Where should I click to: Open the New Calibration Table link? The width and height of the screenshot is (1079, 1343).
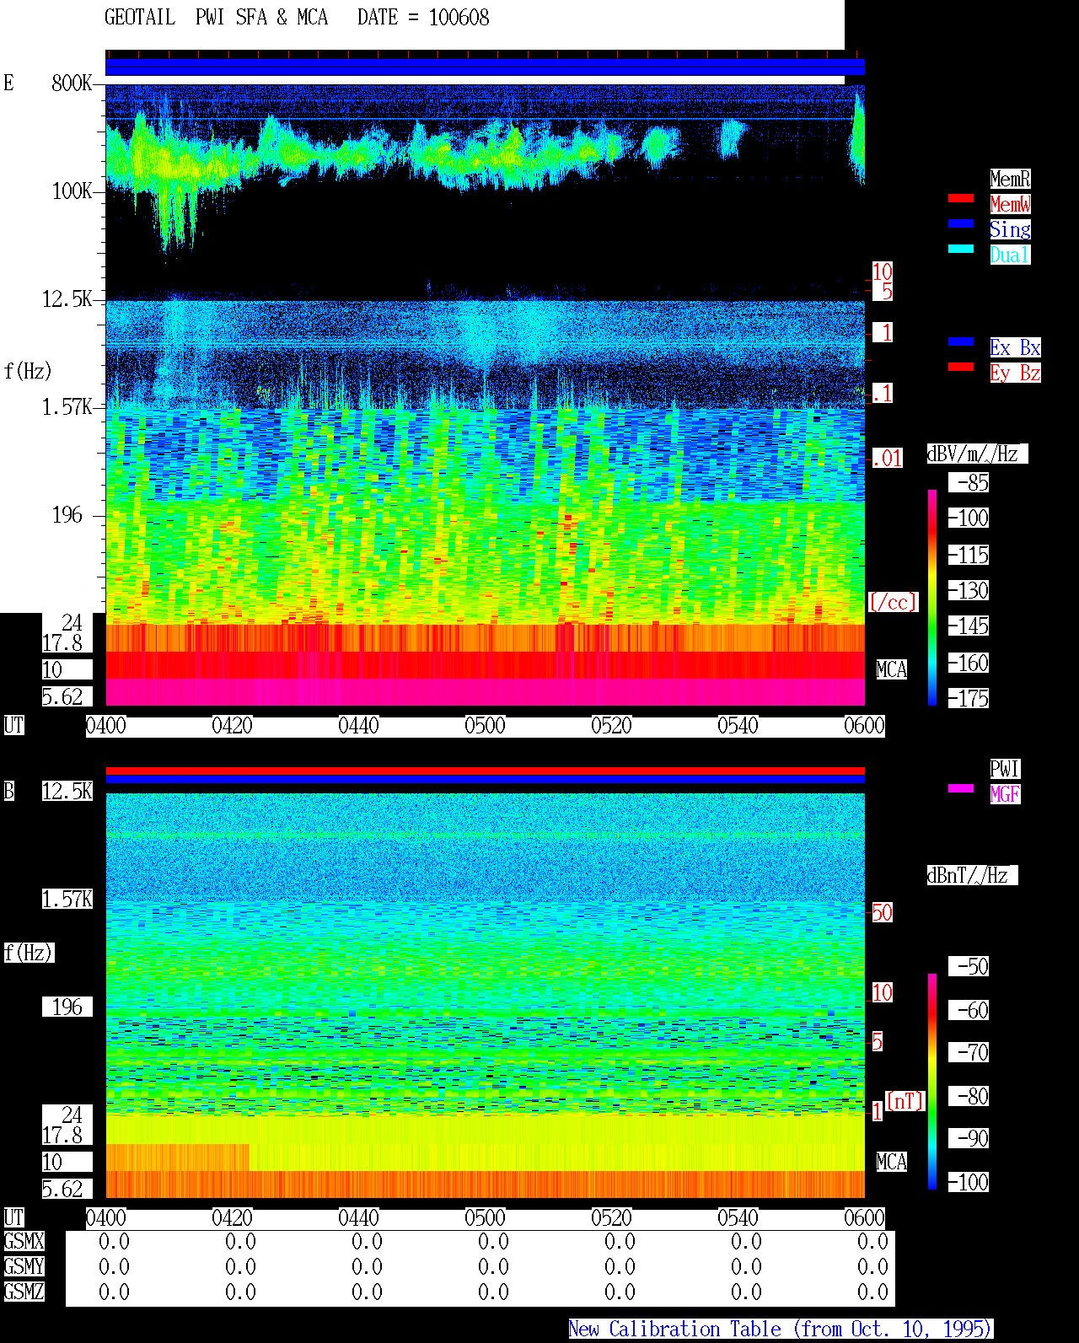pyautogui.click(x=781, y=1329)
